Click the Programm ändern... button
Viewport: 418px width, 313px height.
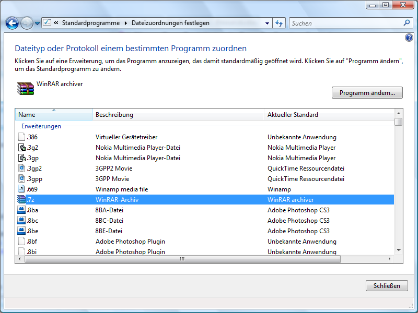(367, 93)
